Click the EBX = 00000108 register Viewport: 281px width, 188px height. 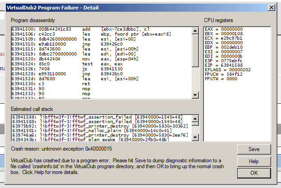(x=224, y=34)
